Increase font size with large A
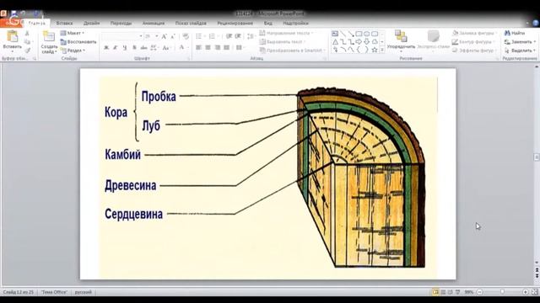540x303 pixels. pos(165,36)
